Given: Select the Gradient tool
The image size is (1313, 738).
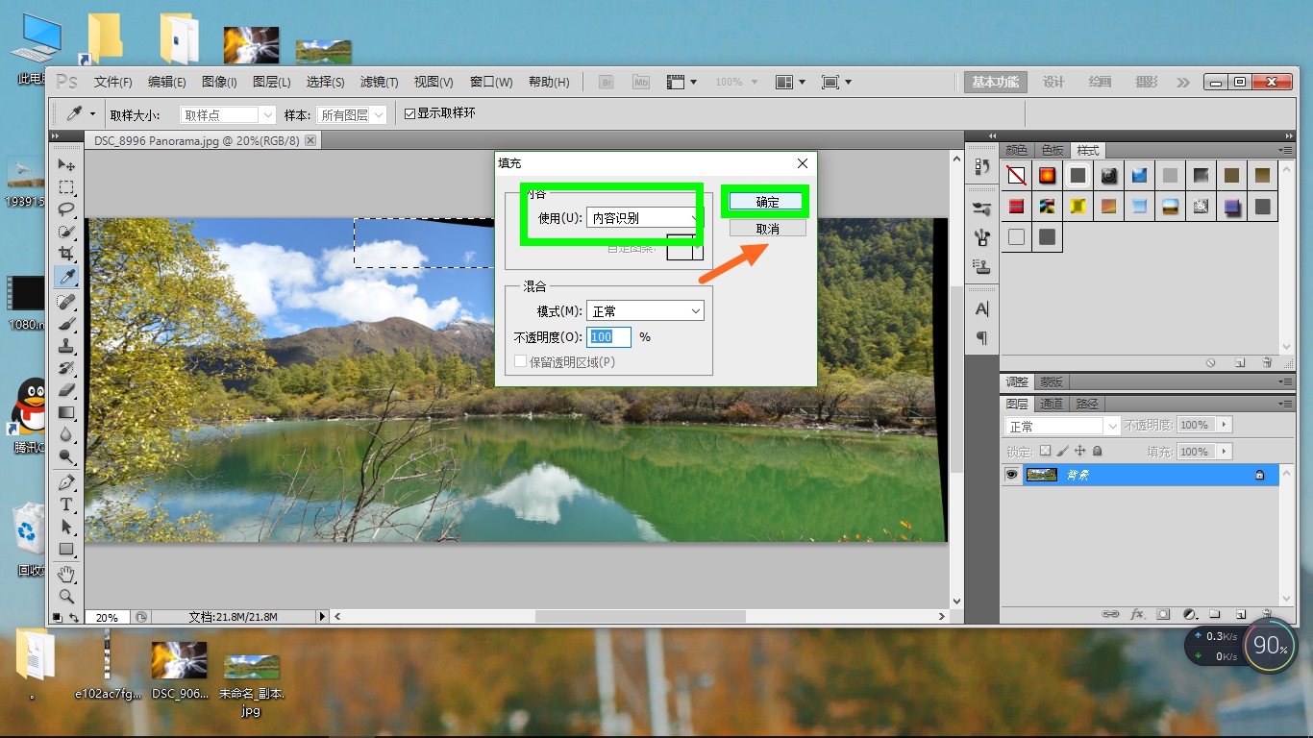Looking at the screenshot, I should (x=66, y=412).
